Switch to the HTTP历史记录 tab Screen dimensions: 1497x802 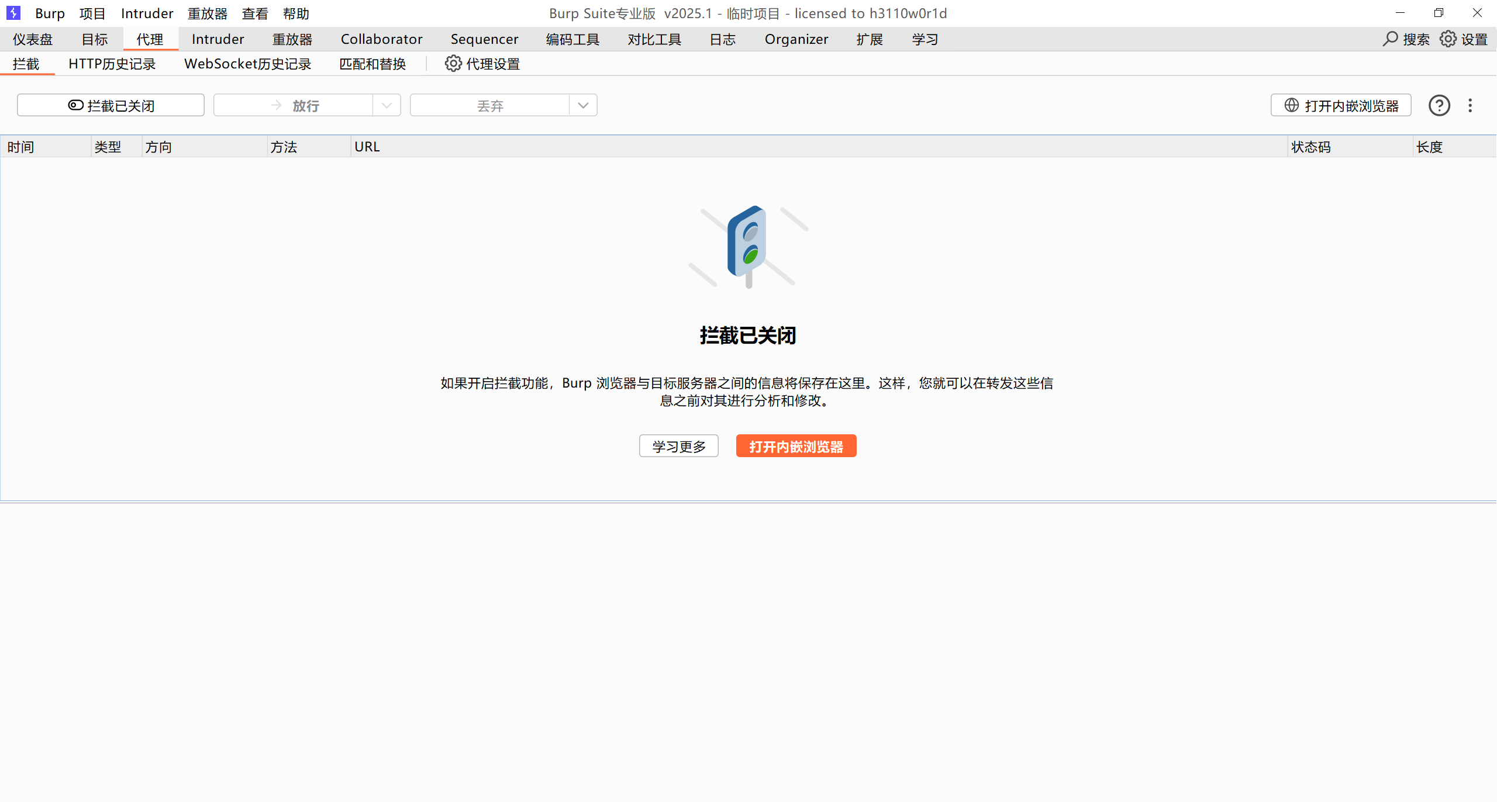[x=111, y=64]
